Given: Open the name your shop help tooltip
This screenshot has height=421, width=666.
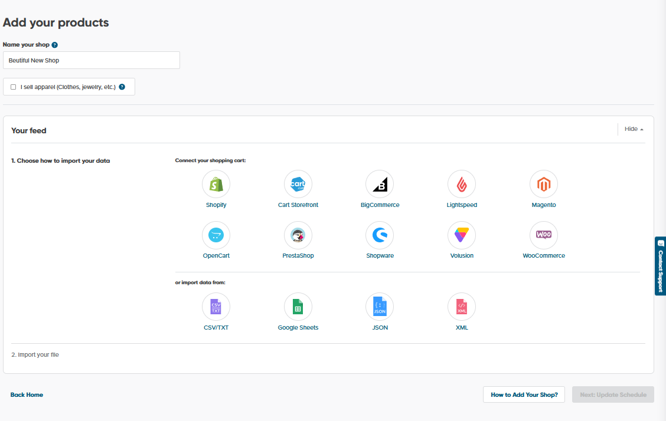Looking at the screenshot, I should 54,44.
